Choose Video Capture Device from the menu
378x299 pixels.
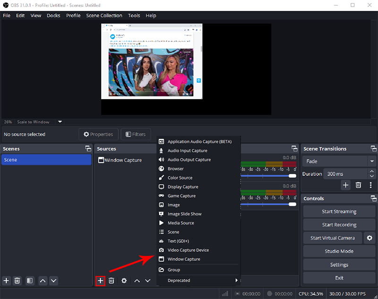click(188, 250)
